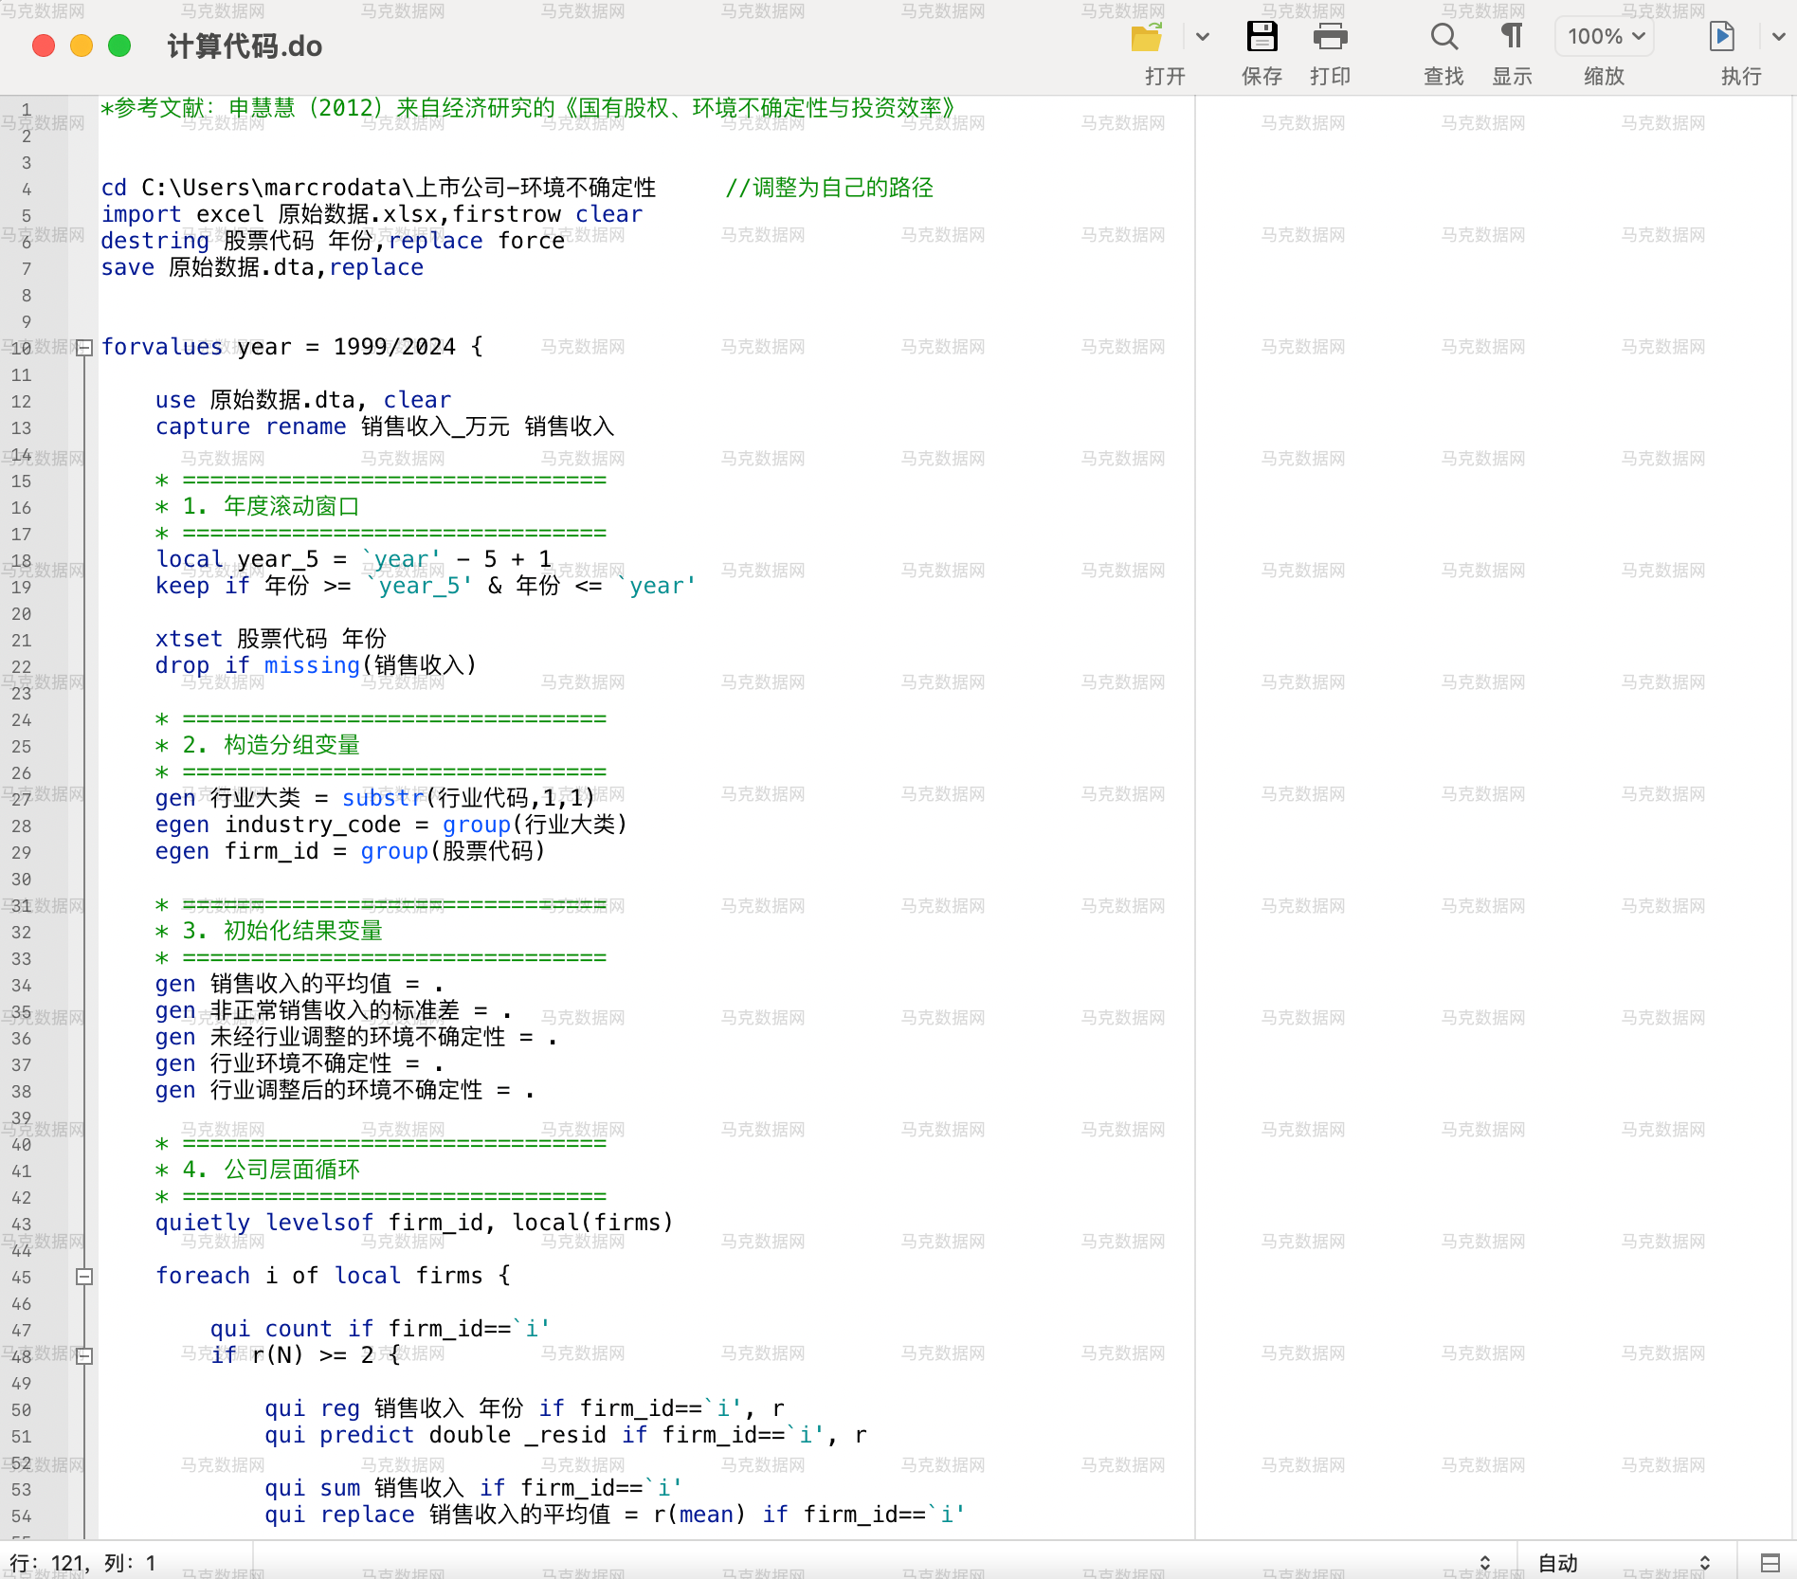The height and width of the screenshot is (1579, 1797).
Task: Run the do-file with the Execute (执行) icon
Action: [1721, 38]
